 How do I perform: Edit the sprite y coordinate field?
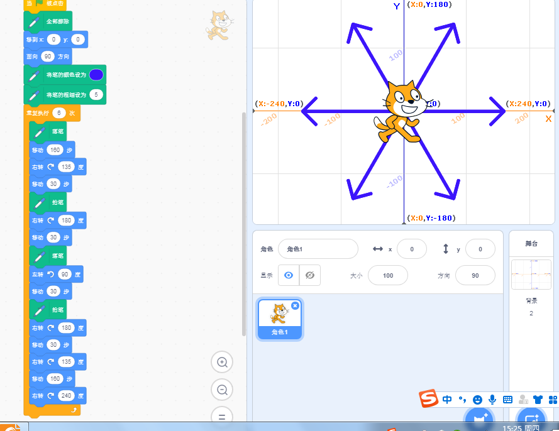coord(480,249)
